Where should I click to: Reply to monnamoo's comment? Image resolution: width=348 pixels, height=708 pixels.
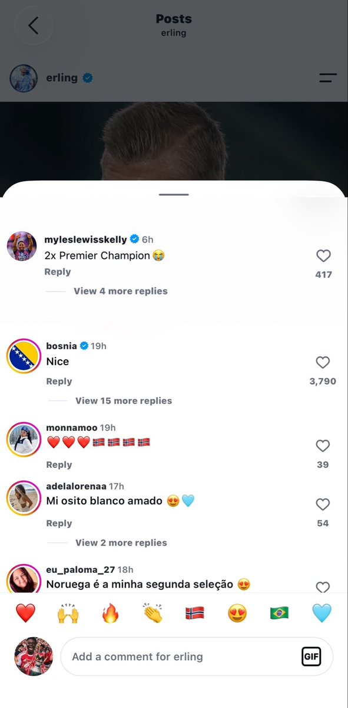click(59, 465)
